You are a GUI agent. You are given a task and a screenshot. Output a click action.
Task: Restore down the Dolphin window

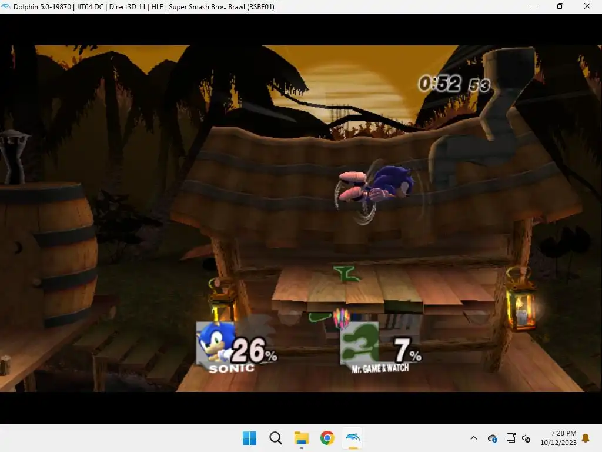pos(560,6)
